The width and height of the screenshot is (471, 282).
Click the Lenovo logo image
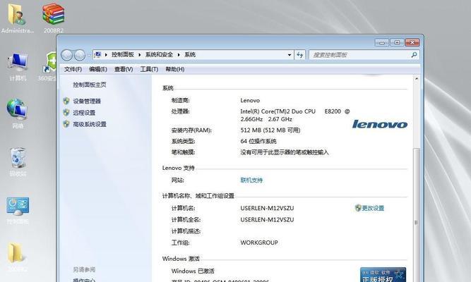tap(380, 124)
